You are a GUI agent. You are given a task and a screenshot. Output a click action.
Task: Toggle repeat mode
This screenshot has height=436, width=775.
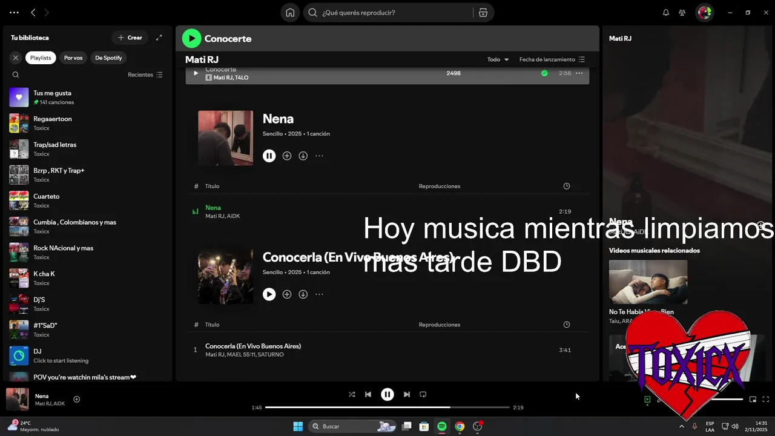(x=423, y=394)
